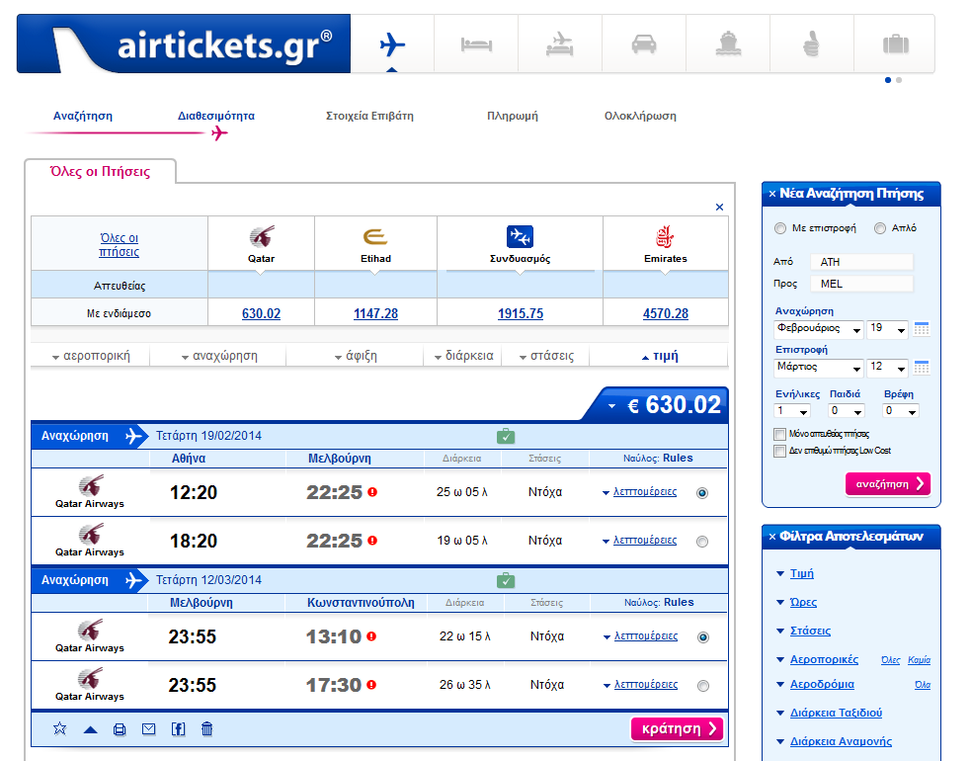Add itinerary to favorites star icon
Image resolution: width=971 pixels, height=761 pixels.
[x=59, y=728]
